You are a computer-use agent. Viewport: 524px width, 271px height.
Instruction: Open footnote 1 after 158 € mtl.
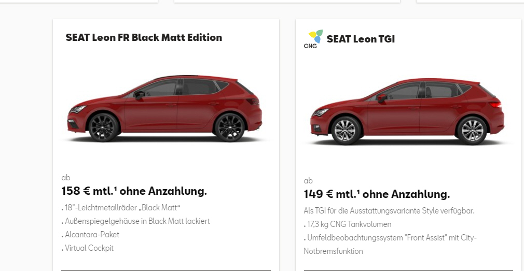(x=115, y=189)
